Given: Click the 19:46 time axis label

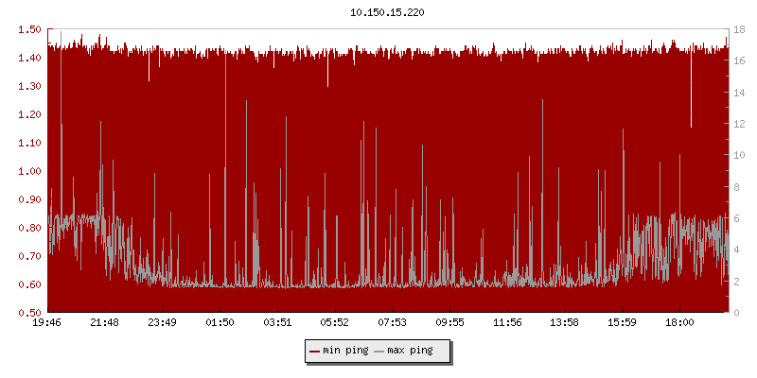Looking at the screenshot, I should tap(47, 323).
